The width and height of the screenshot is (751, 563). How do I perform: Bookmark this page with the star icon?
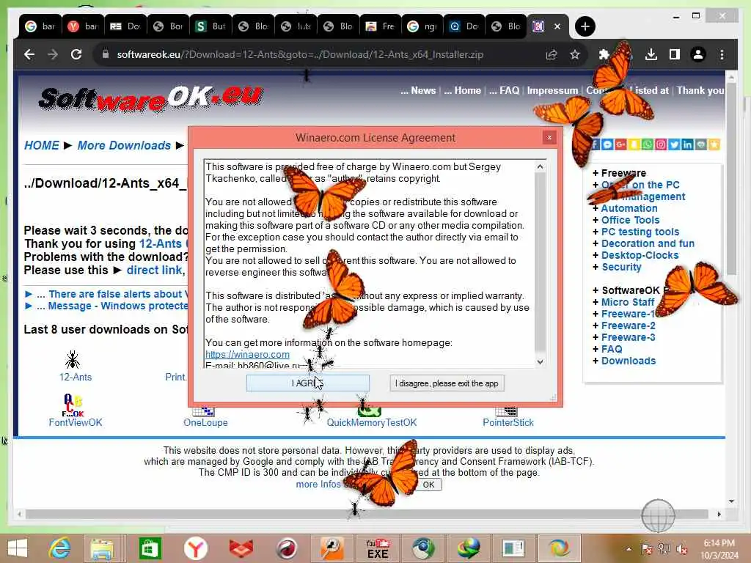pos(575,54)
